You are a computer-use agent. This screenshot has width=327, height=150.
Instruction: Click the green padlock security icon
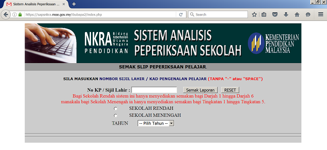(x=20, y=15)
